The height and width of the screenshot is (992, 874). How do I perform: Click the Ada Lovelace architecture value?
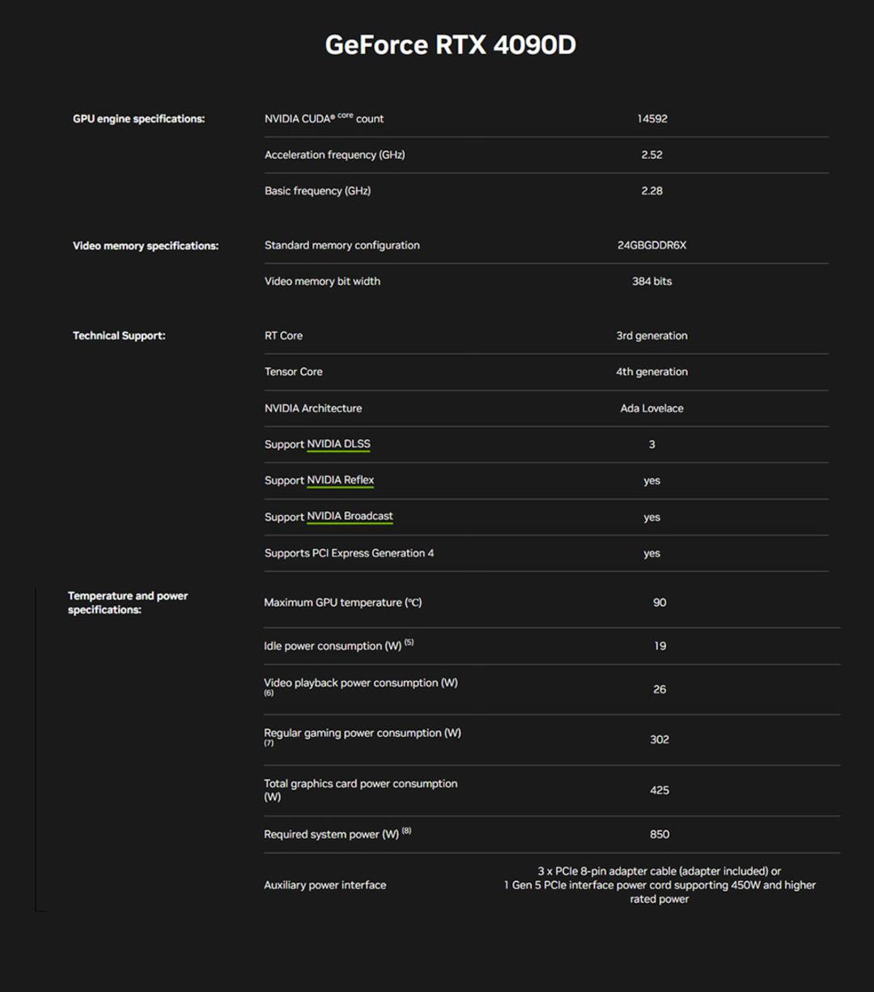652,408
